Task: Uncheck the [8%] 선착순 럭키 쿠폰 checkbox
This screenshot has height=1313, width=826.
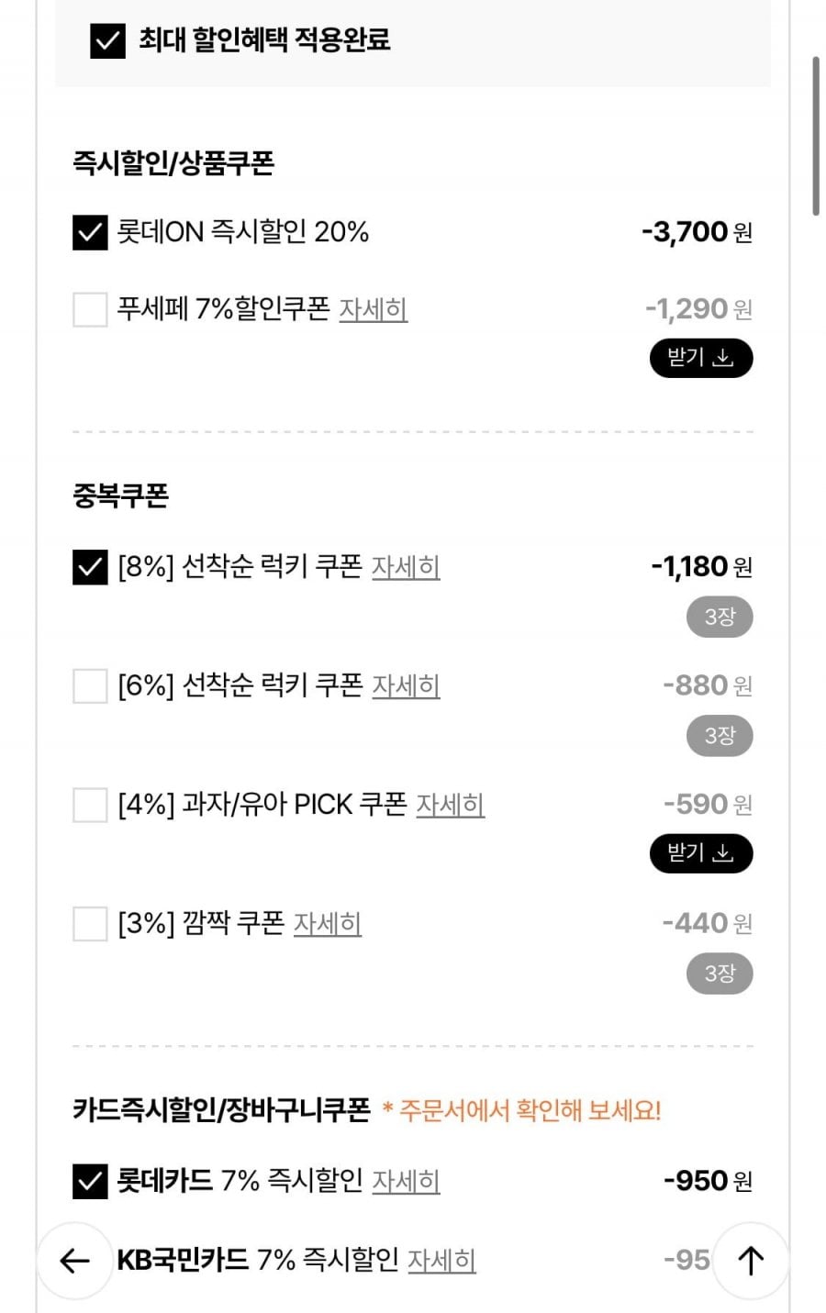Action: (90, 567)
